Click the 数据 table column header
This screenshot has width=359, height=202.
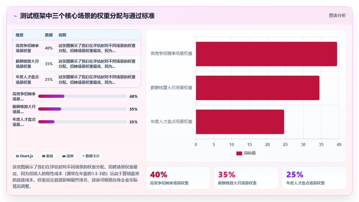[49, 35]
